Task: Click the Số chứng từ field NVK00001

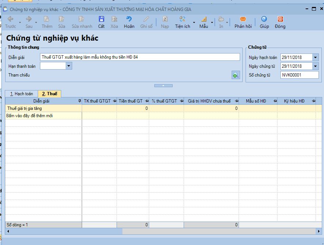Action: click(299, 75)
